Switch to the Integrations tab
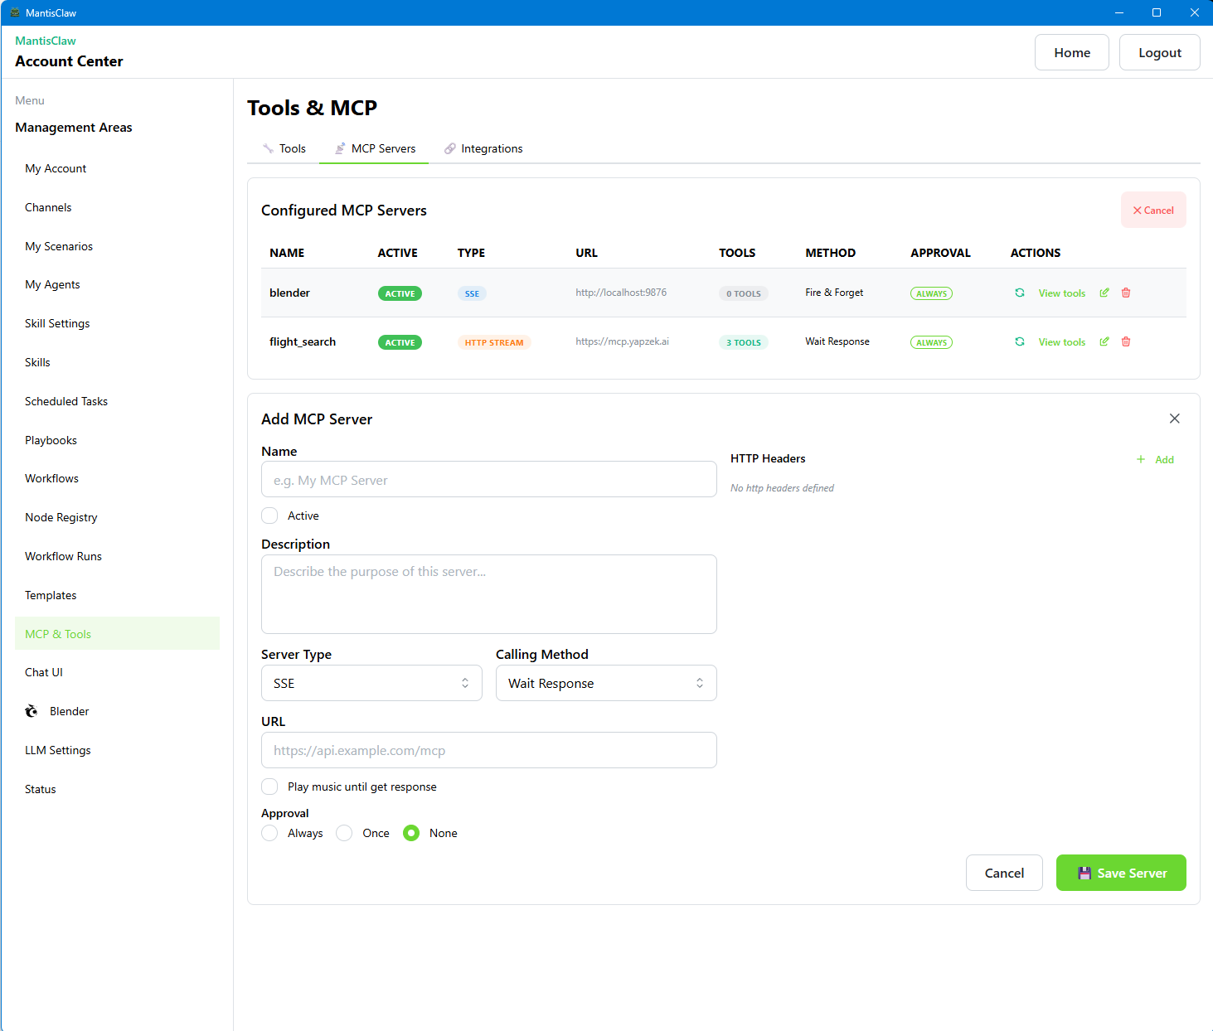 [483, 149]
